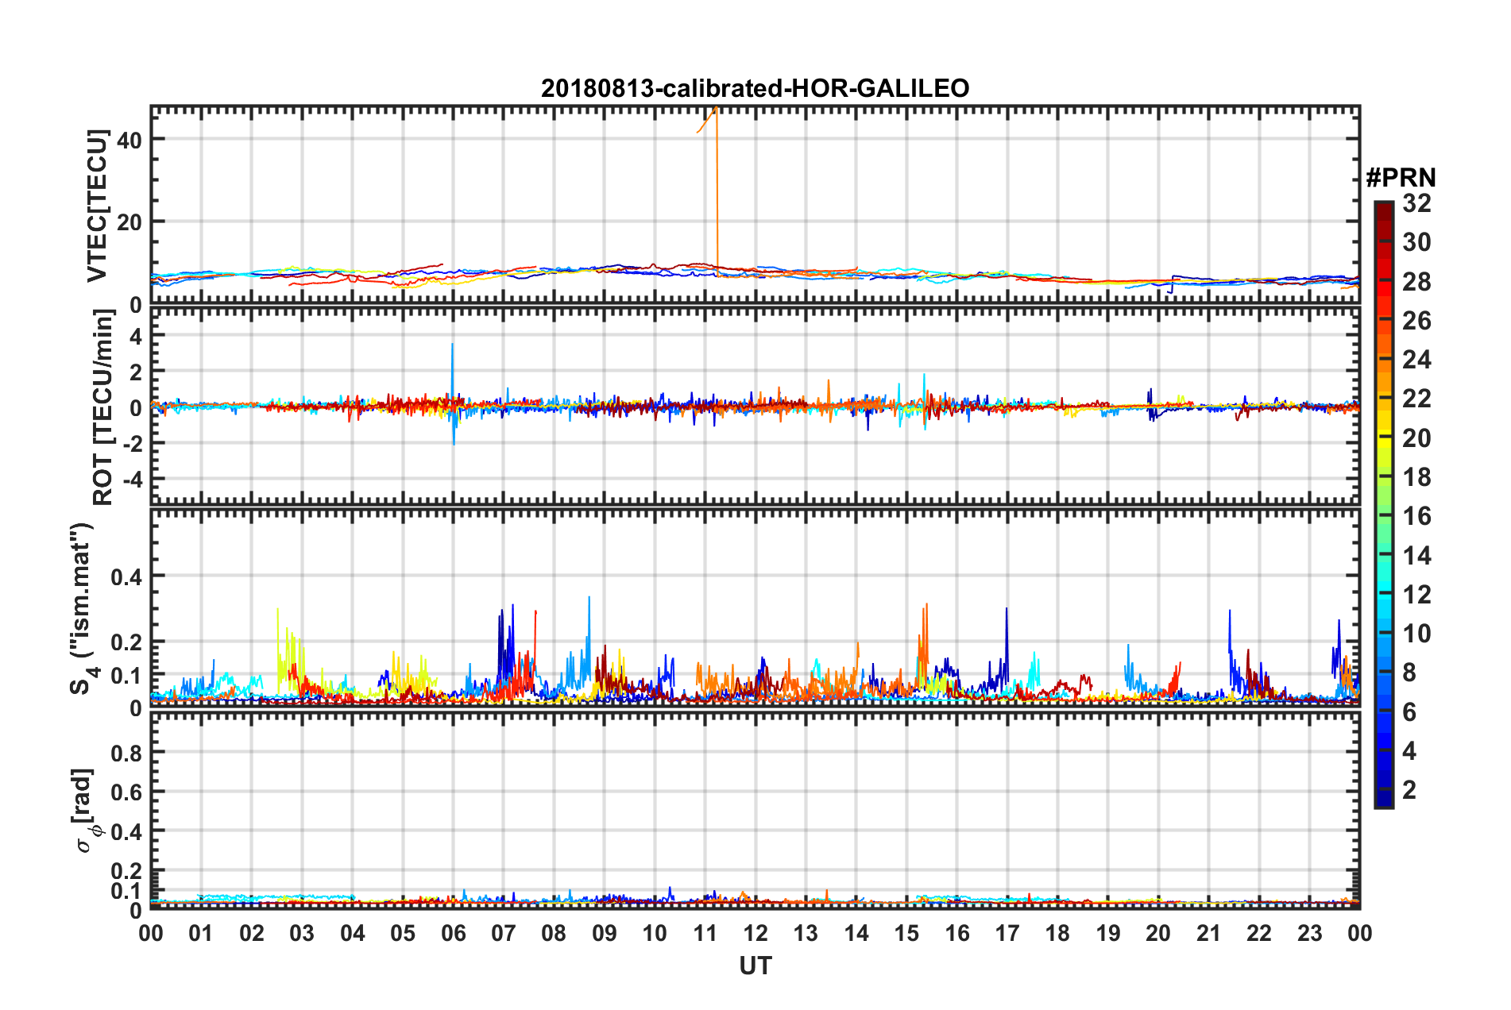Click the S4 ("ism.mat") axis label
This screenshot has height=1010, width=1511.
pyautogui.click(x=83, y=608)
